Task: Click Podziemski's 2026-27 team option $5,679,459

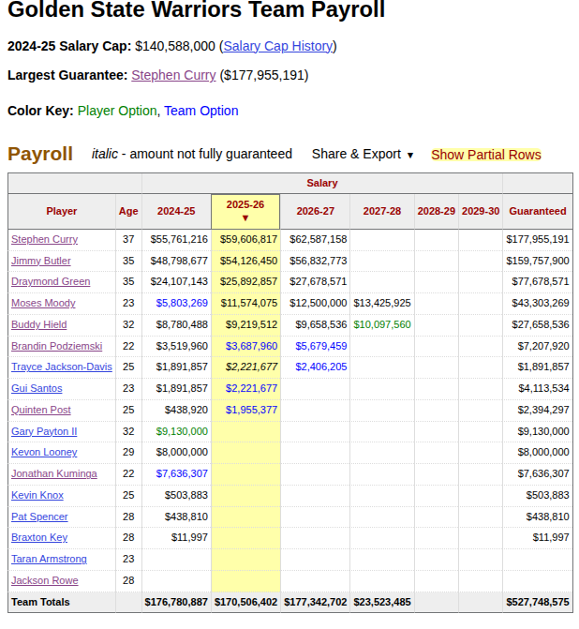Action: click(321, 346)
